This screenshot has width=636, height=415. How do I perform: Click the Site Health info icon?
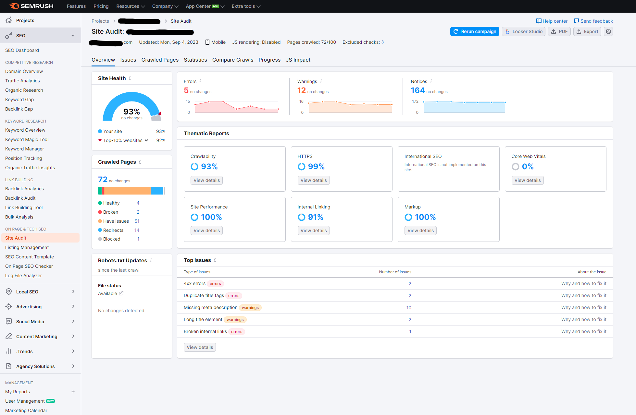click(x=130, y=78)
